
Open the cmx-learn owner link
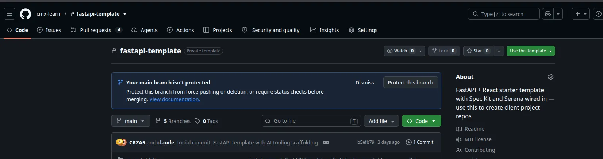[48, 14]
